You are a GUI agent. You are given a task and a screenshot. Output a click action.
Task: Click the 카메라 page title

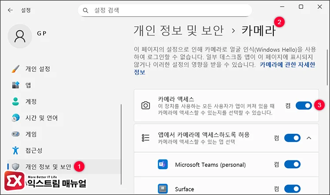point(259,31)
